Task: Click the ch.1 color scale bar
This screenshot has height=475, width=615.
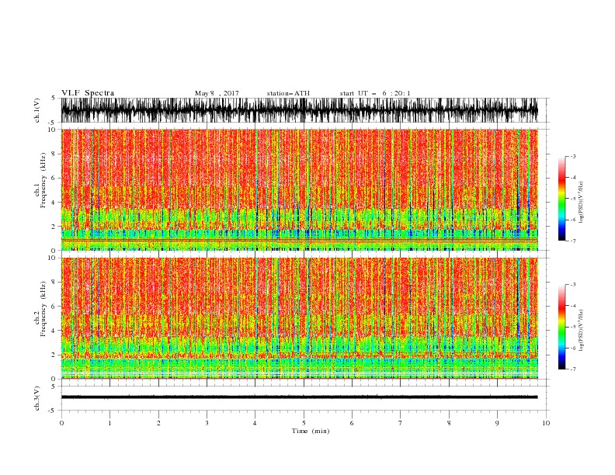Action: pos(561,199)
